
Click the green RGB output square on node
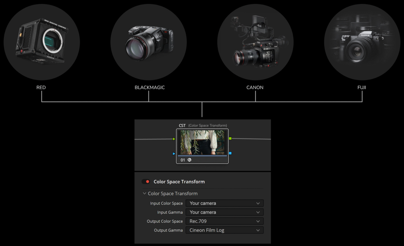tap(230, 139)
